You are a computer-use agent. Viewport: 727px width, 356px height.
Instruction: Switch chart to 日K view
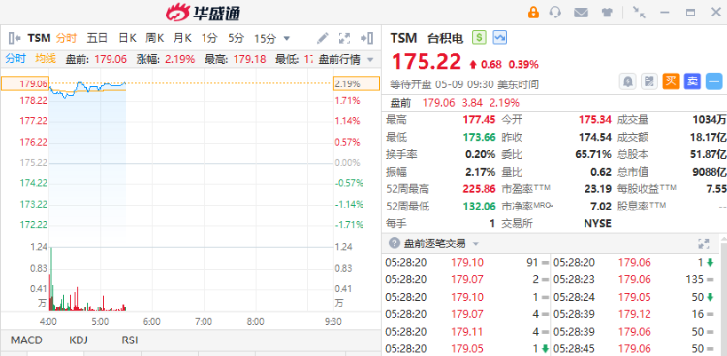point(127,38)
